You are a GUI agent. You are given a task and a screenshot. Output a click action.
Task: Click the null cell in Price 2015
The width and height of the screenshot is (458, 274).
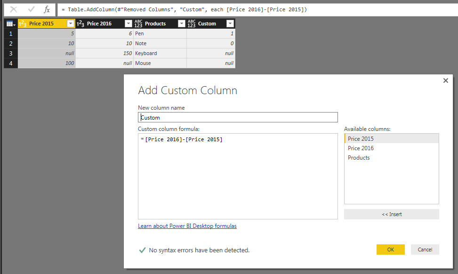point(47,54)
